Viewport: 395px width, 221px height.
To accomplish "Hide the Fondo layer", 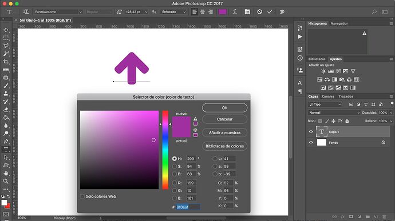I will pos(311,143).
